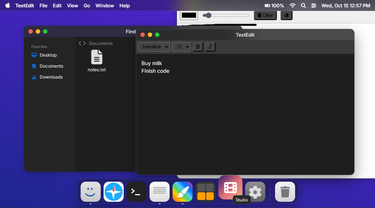
Task: Select the eraser tool in paint window
Action: point(286,15)
